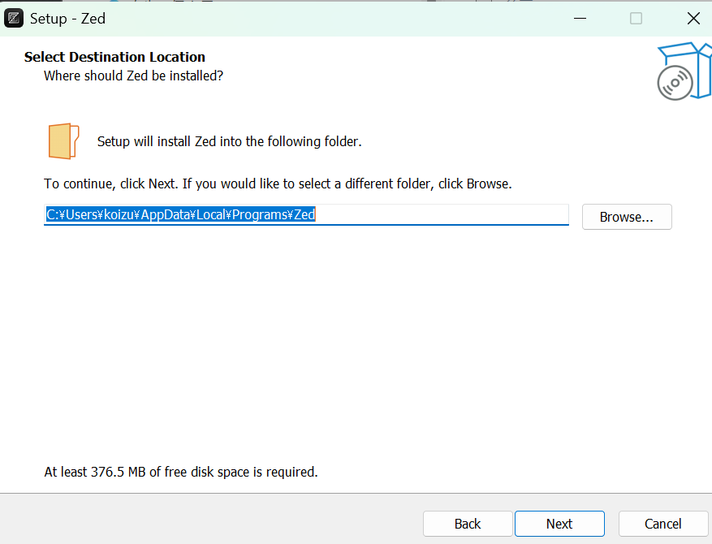Click the 'Select Destination Location' heading

[114, 57]
